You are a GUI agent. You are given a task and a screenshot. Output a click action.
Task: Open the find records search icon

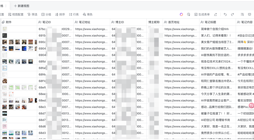pyautogui.click(x=242, y=15)
